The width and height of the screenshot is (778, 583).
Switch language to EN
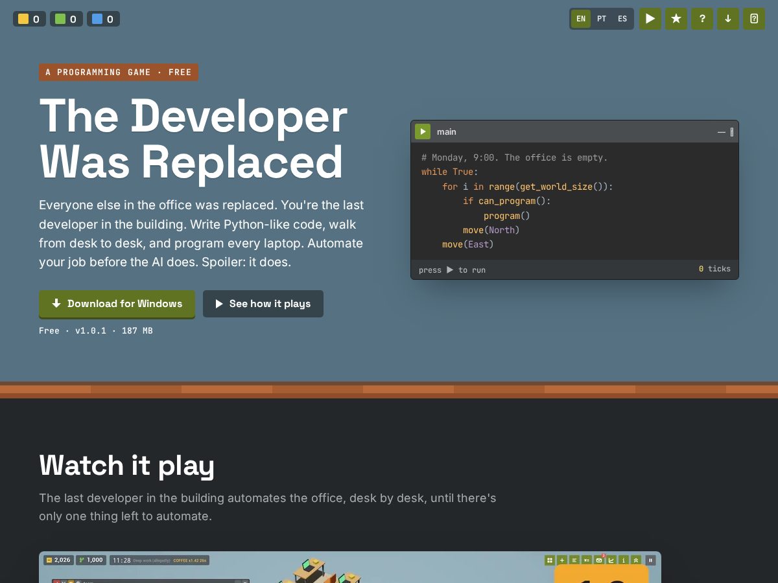click(581, 19)
